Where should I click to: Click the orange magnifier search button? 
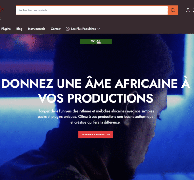pyautogui.click(x=173, y=10)
